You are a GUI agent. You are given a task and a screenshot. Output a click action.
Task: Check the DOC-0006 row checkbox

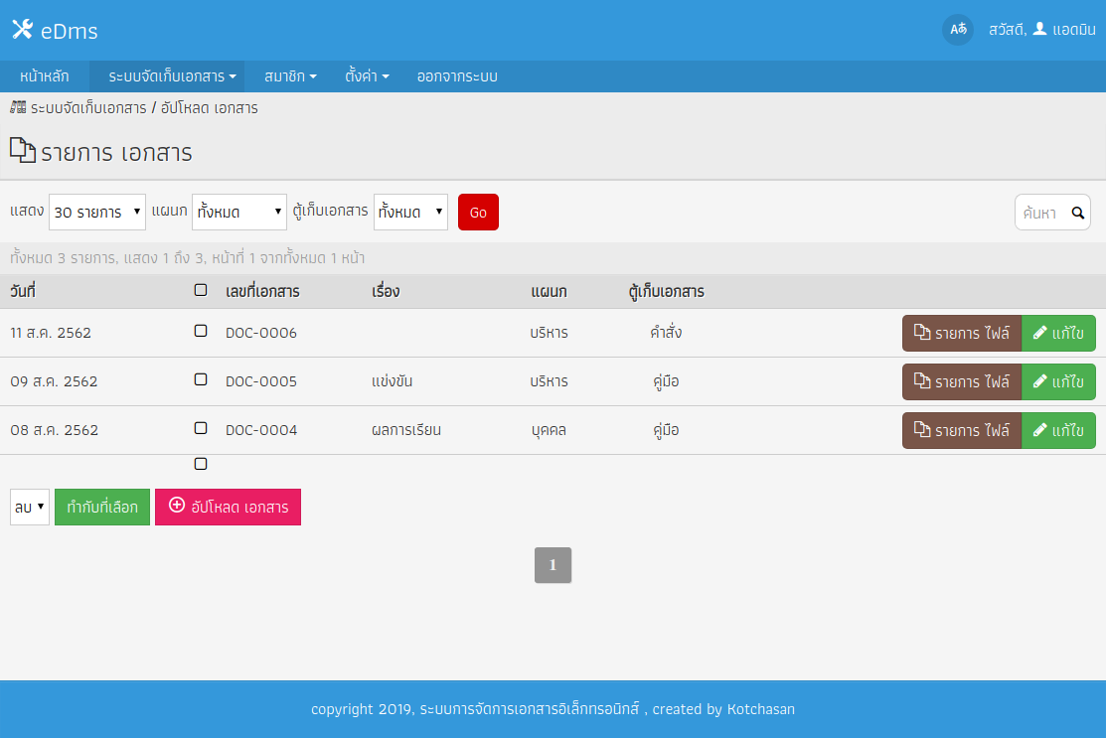coord(201,331)
